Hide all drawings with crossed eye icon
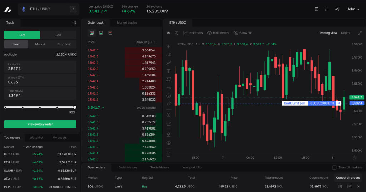Image resolution: width=366 pixels, height=192 pixels. tap(169, 143)
